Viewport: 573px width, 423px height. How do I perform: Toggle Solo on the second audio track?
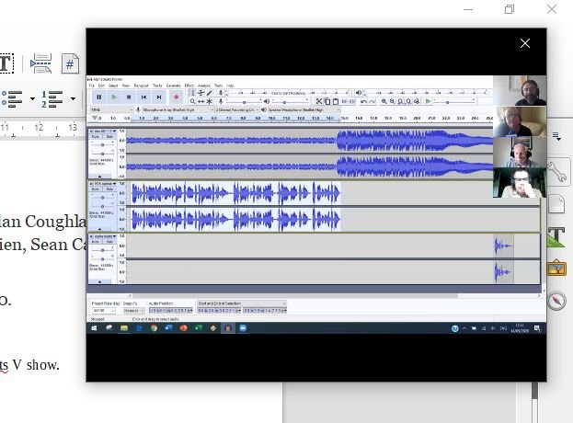click(109, 189)
